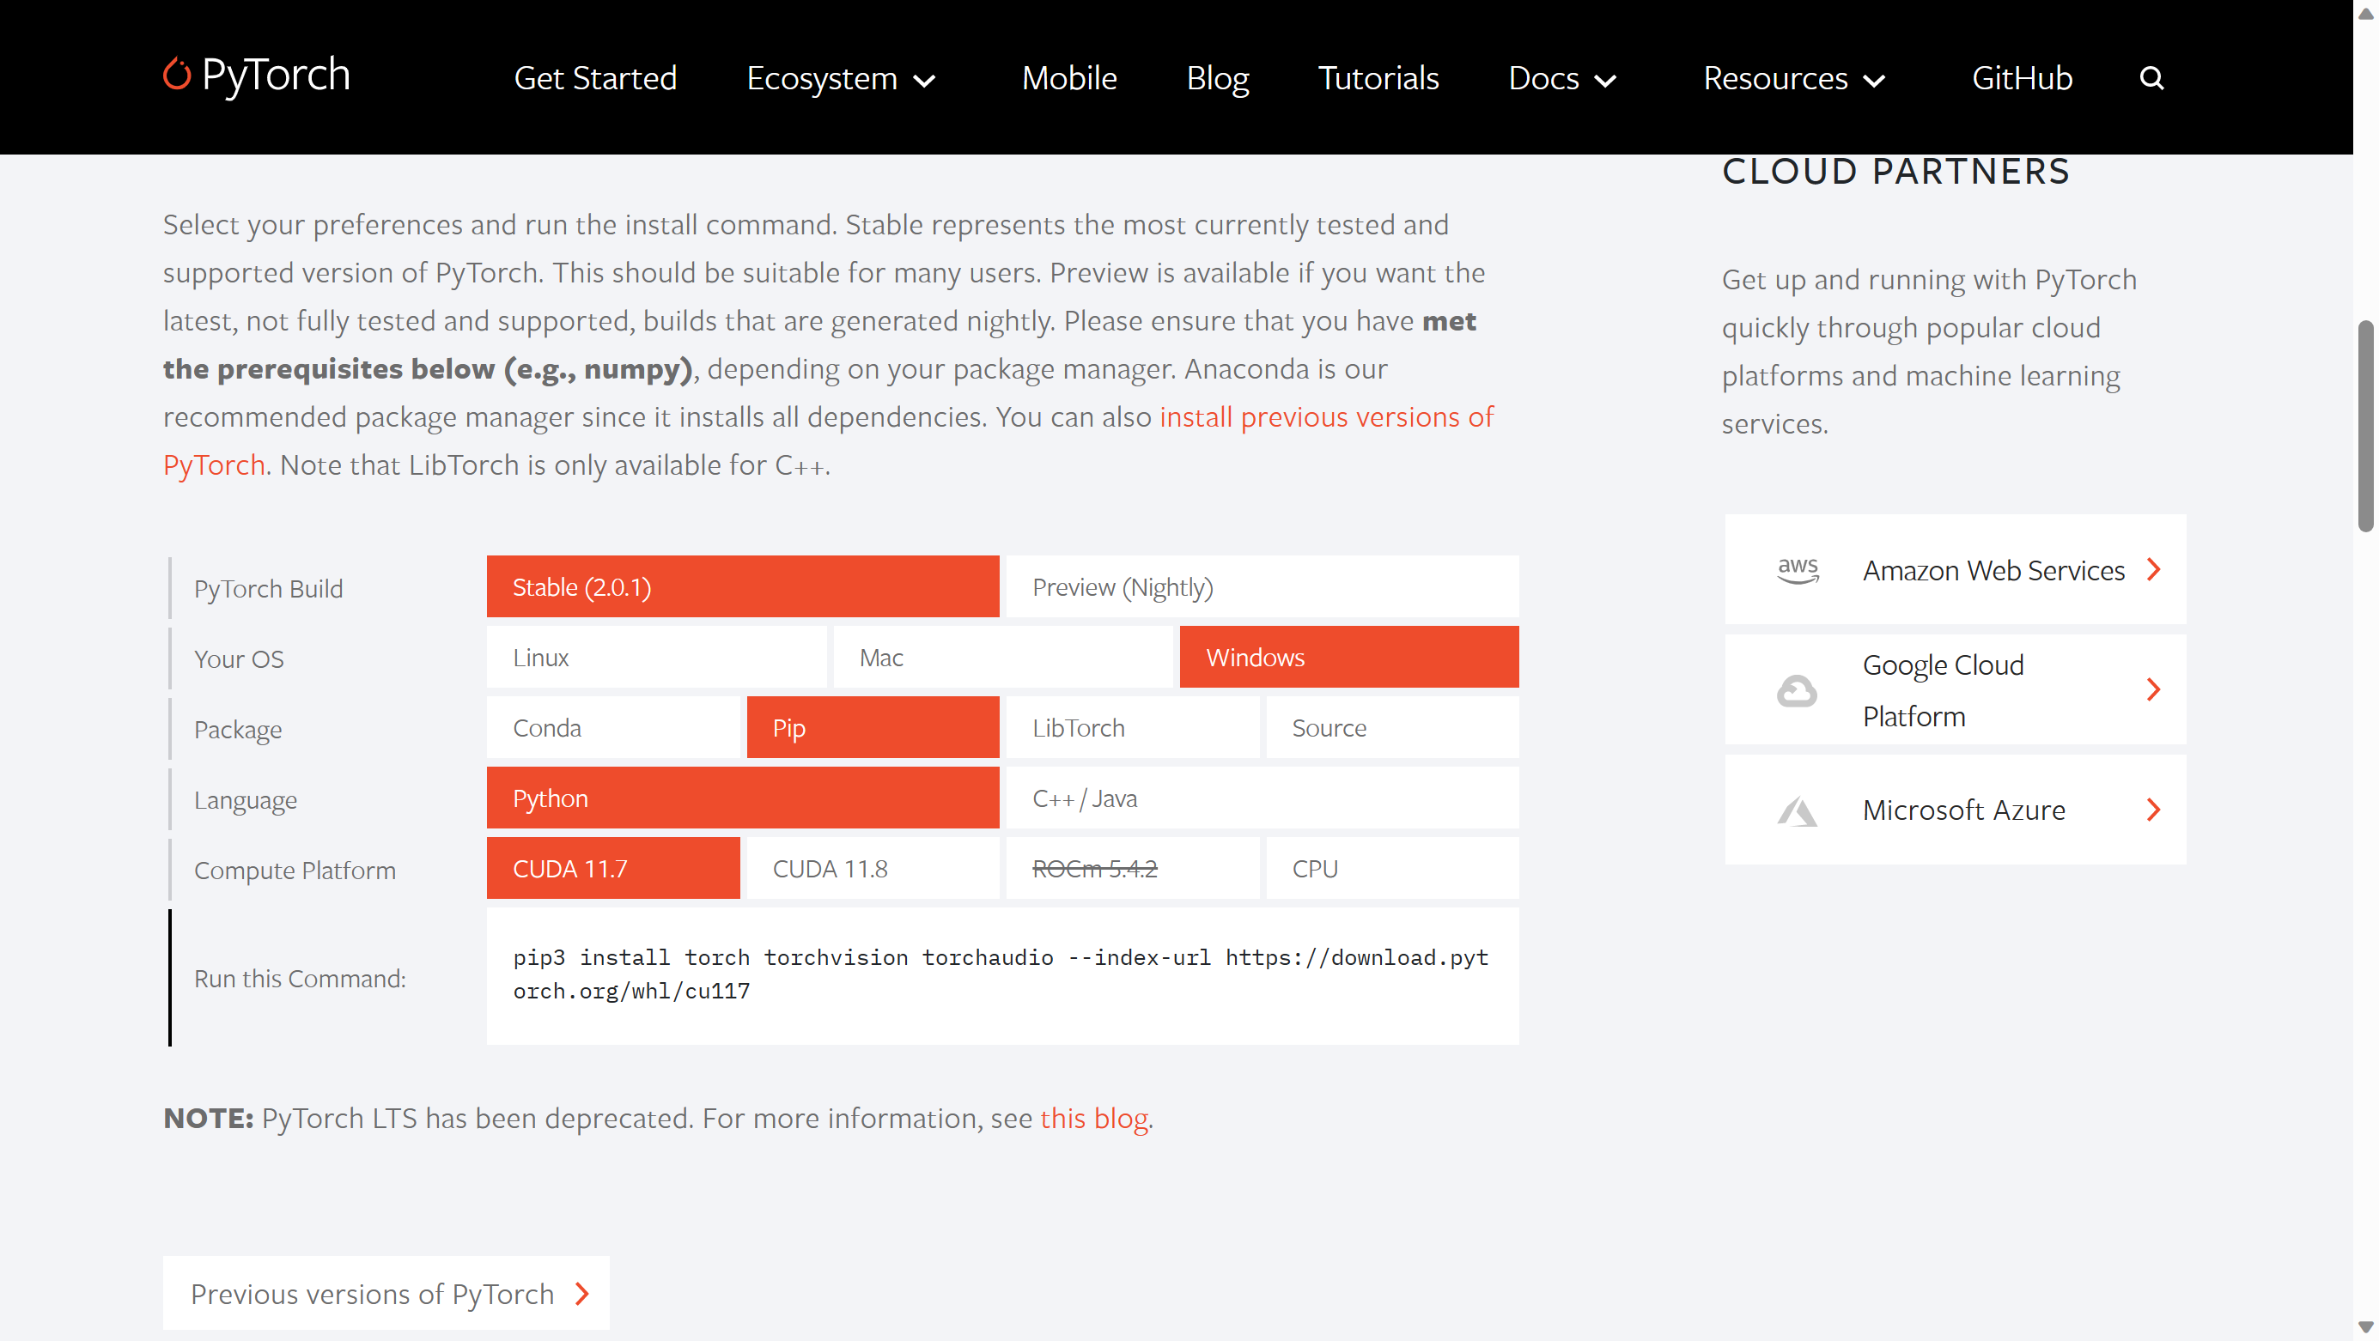Viewport: 2379px width, 1341px height.
Task: Click the Google Cloud Platform arrow
Action: point(2154,689)
